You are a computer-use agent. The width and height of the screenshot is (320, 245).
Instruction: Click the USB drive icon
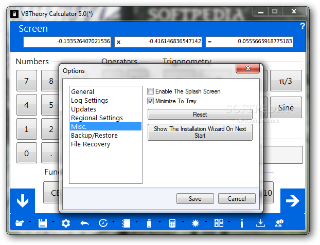149,223
